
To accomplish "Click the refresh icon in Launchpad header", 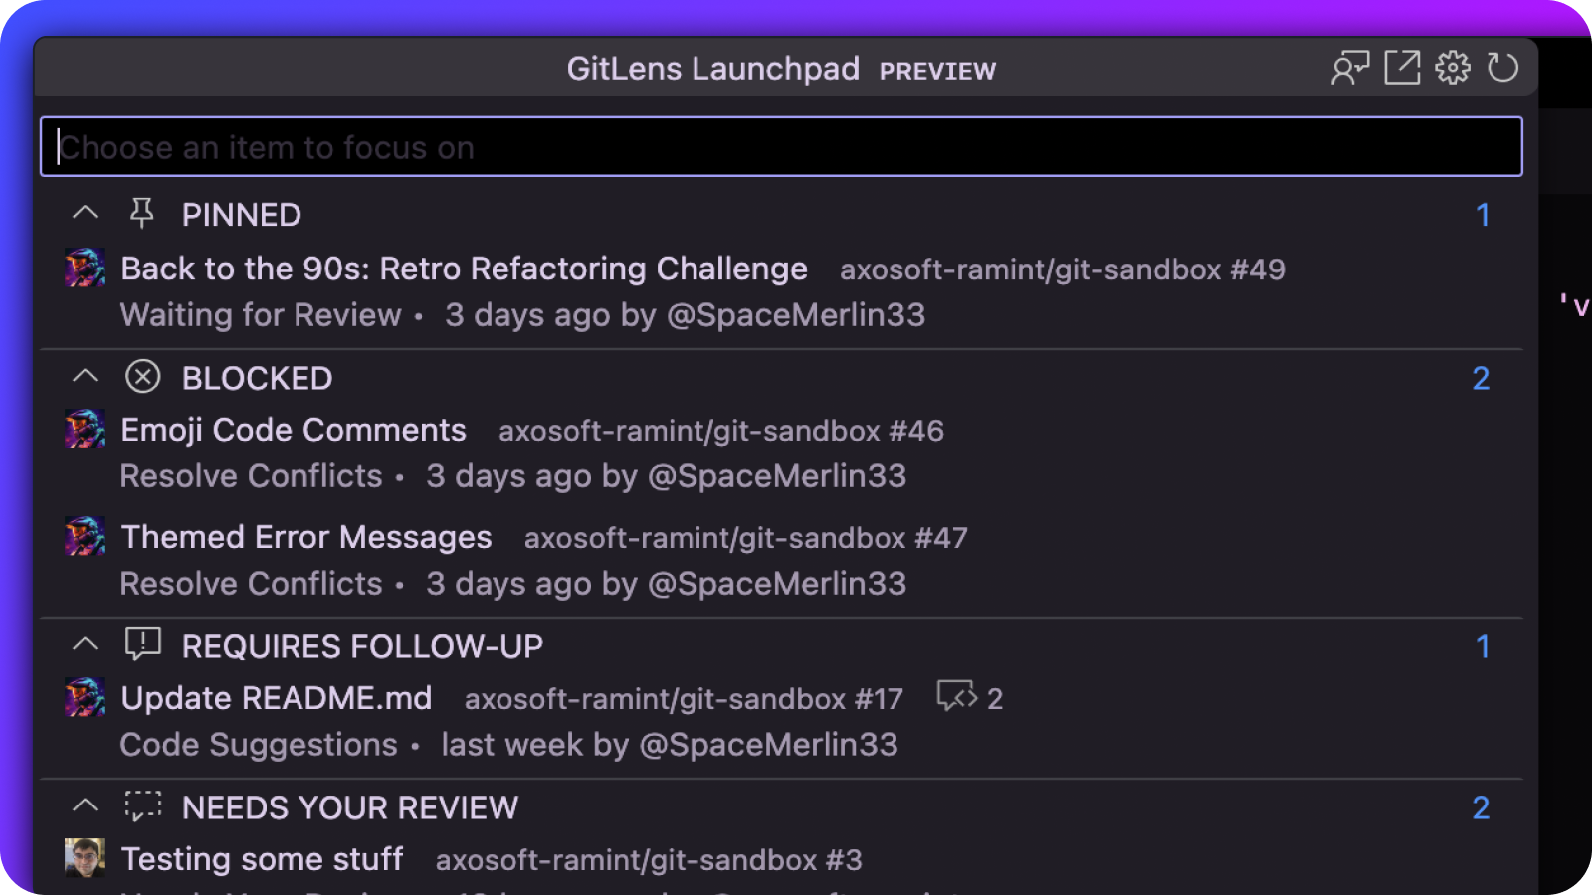I will [1502, 68].
